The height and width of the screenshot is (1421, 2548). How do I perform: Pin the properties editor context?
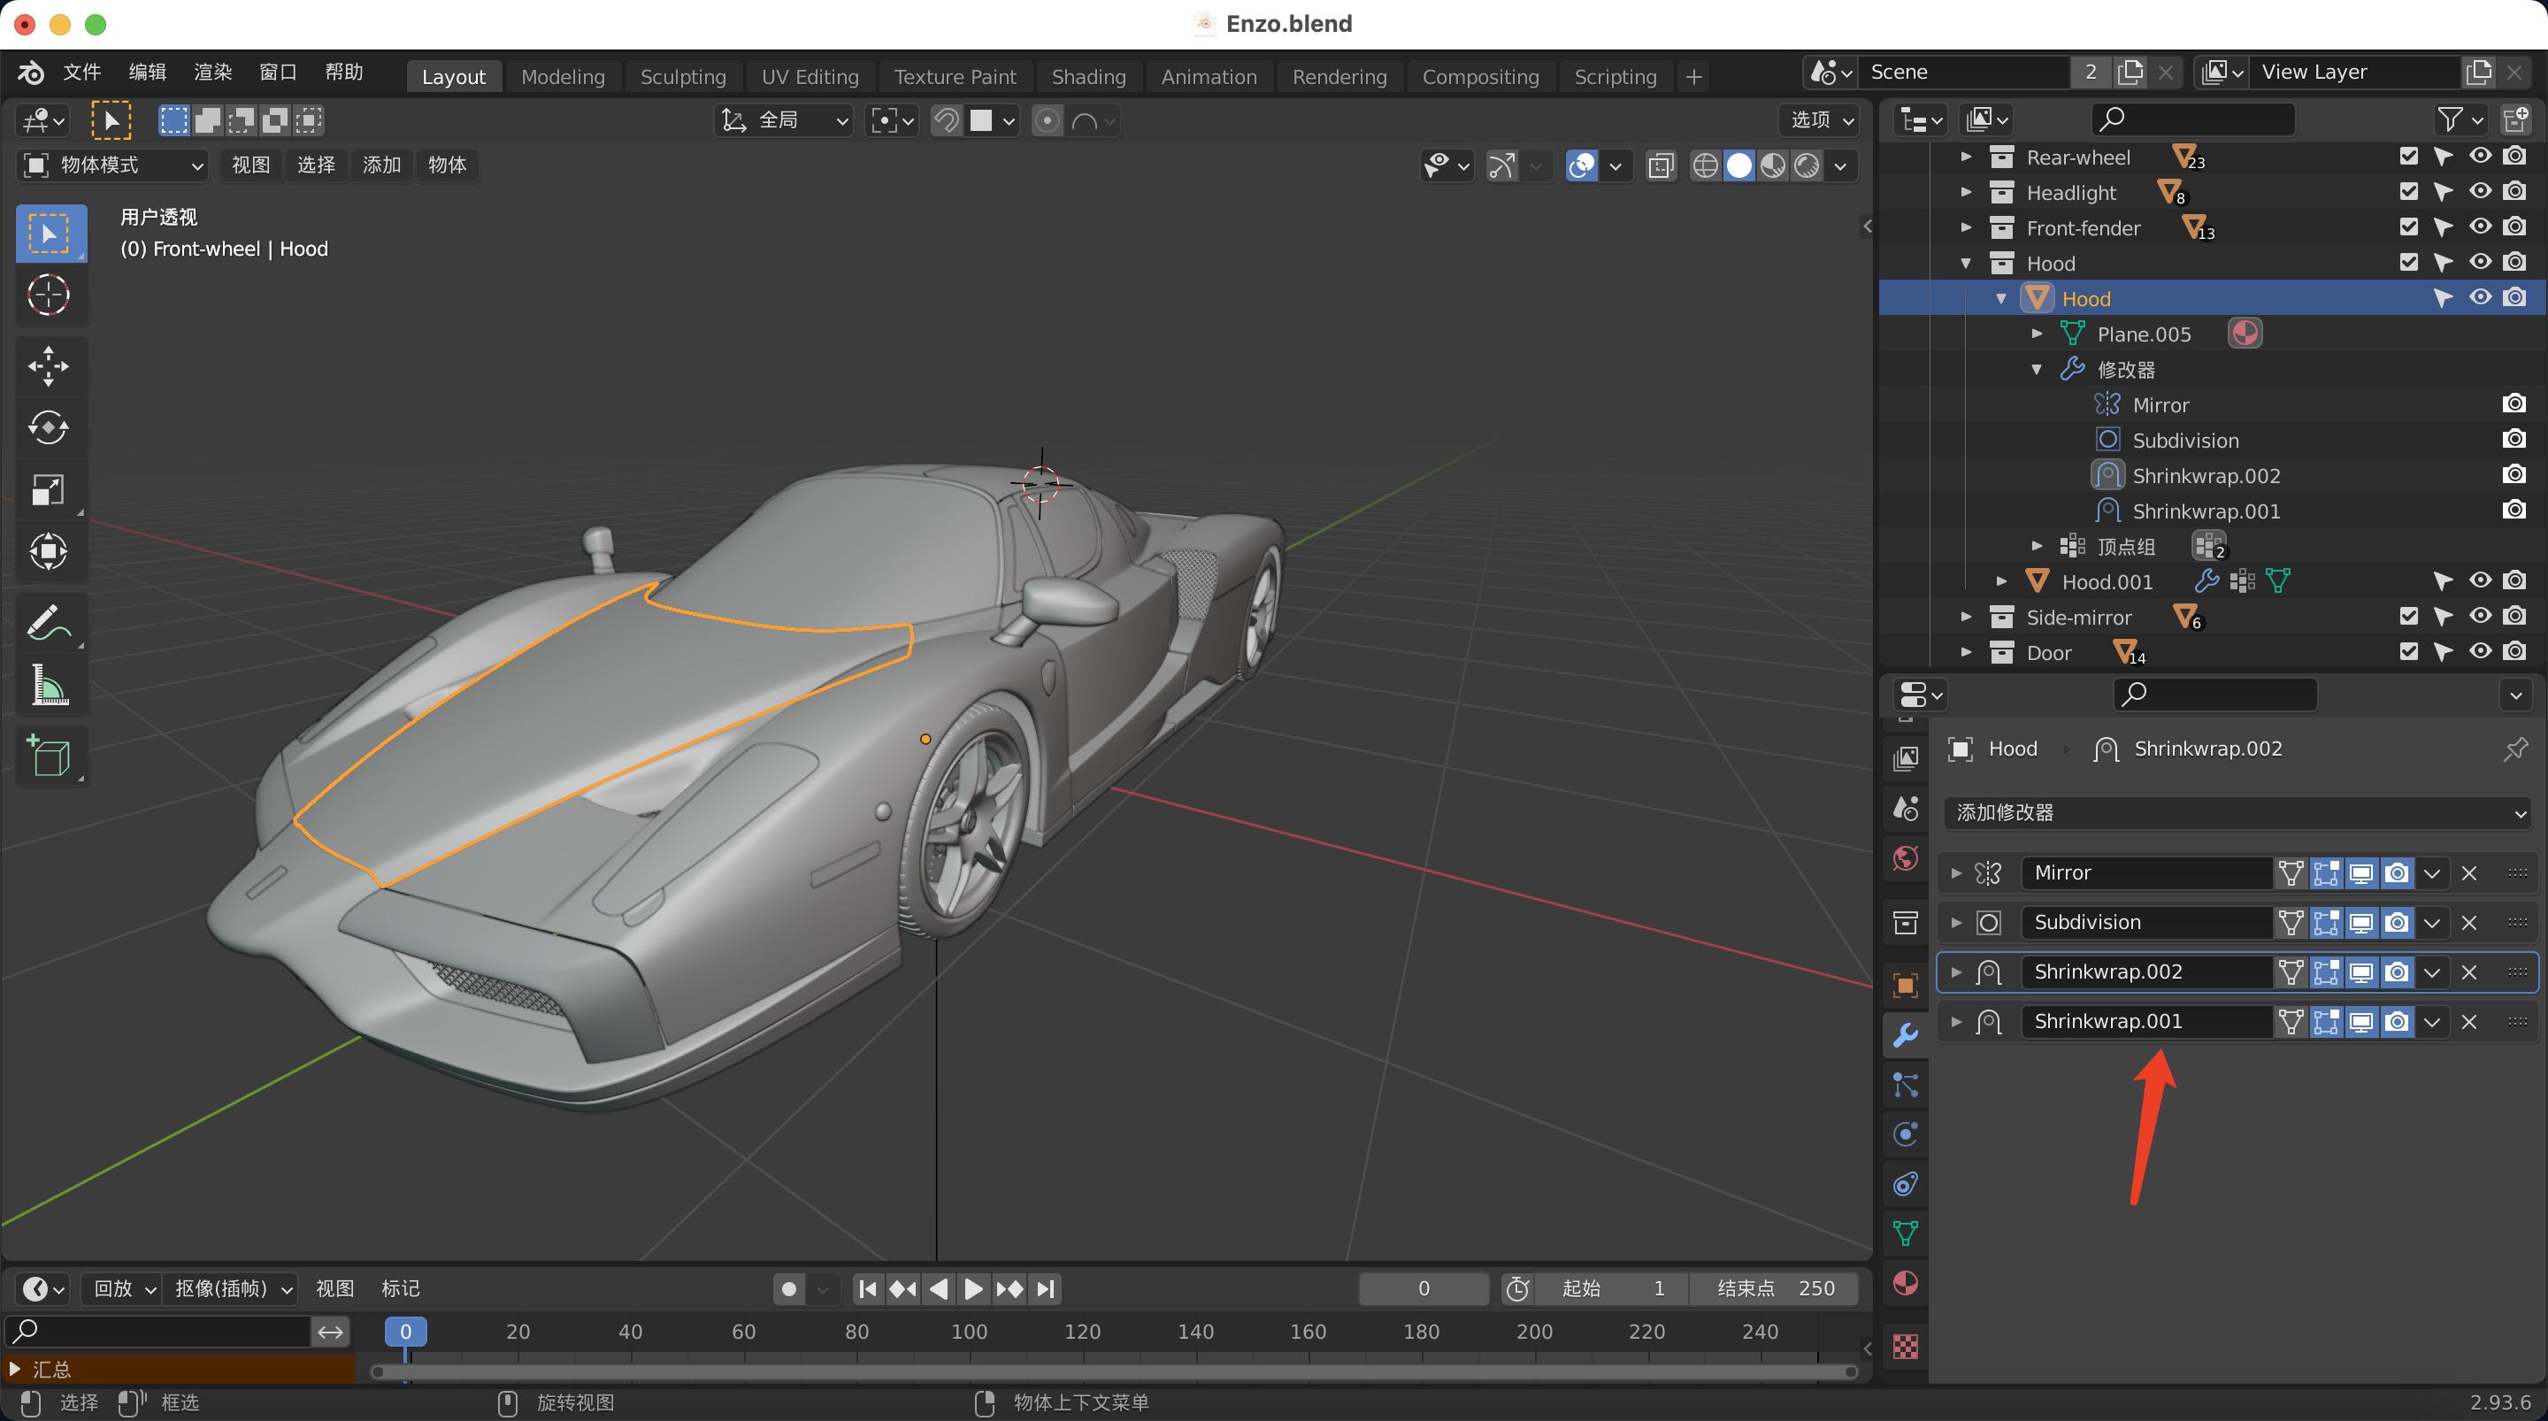click(2515, 749)
